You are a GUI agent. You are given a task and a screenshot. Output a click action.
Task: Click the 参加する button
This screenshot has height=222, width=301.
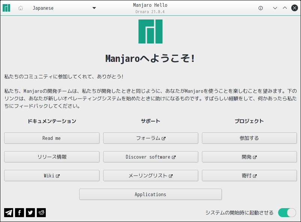[249, 138]
